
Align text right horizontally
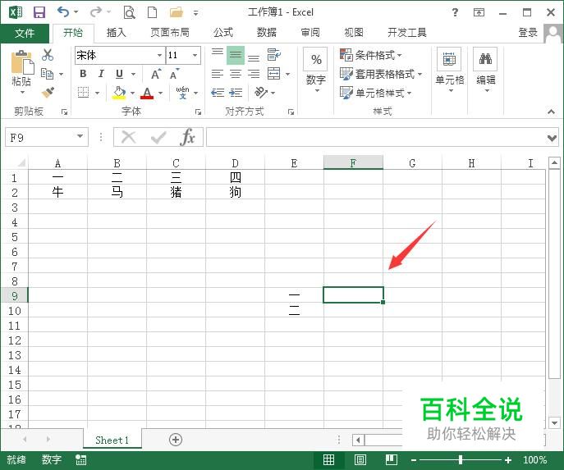(254, 74)
